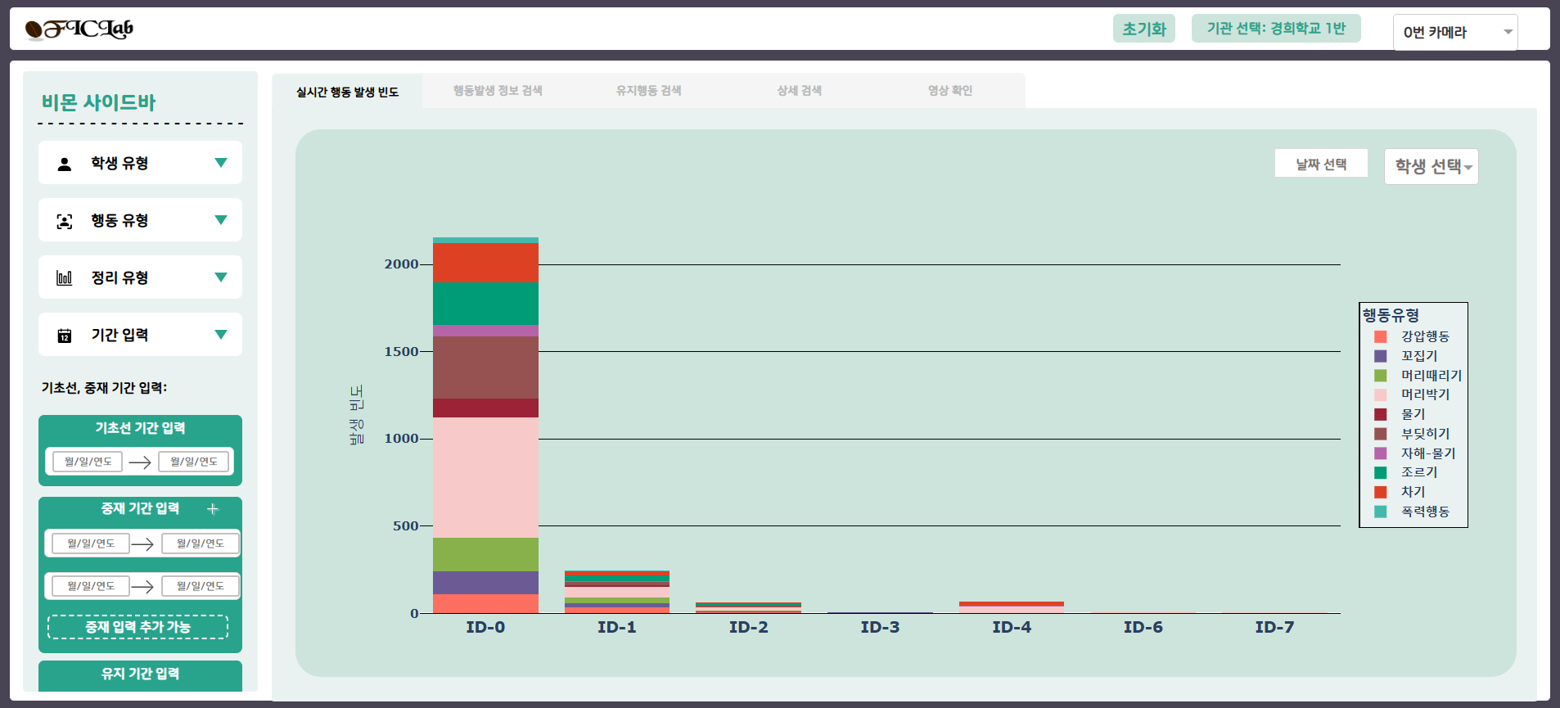Click the 날짜 선택 button
The image size is (1560, 708).
click(1320, 164)
